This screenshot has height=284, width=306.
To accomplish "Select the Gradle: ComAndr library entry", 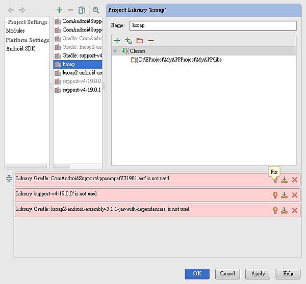I will point(78,38).
